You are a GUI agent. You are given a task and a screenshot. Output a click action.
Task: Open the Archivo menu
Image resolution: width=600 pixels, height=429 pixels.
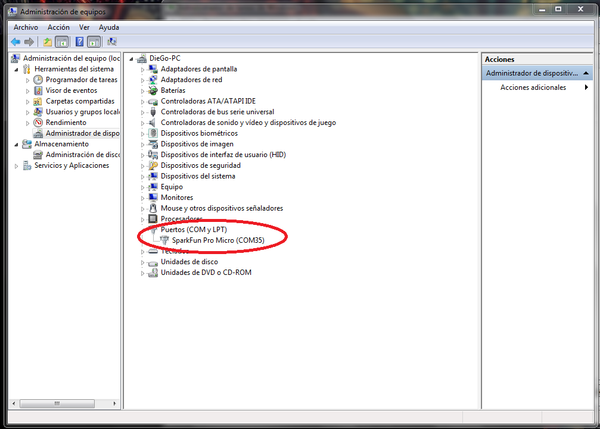click(26, 27)
